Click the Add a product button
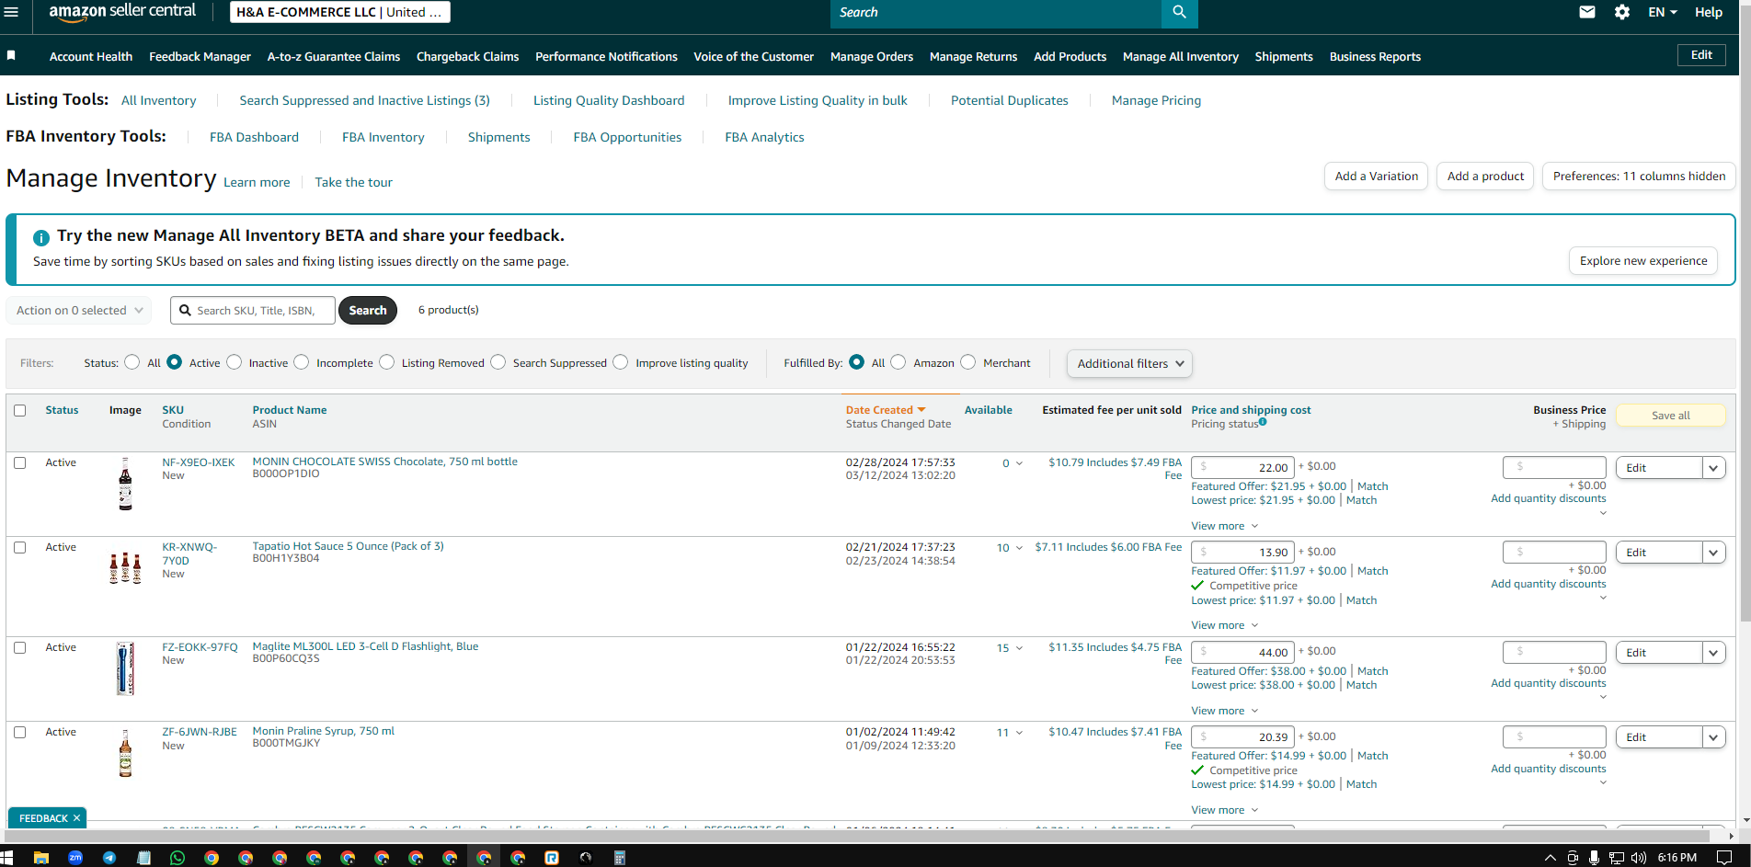 point(1485,177)
